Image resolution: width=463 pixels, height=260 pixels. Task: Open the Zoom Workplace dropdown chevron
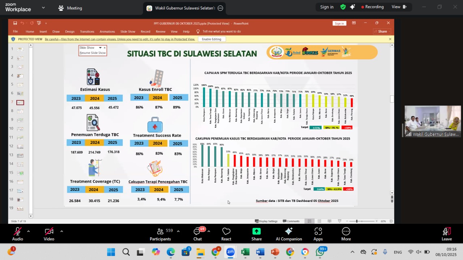(43, 8)
